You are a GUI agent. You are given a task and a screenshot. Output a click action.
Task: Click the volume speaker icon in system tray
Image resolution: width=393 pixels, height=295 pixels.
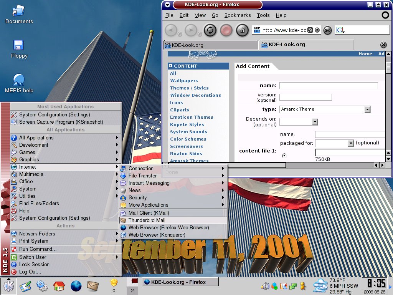265,286
